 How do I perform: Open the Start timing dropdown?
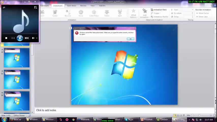193,10
